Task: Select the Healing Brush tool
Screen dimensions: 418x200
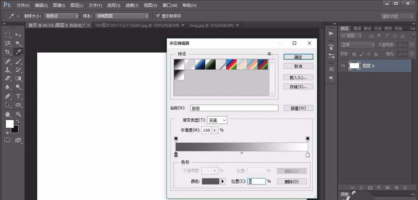Action: pyautogui.click(x=8, y=61)
